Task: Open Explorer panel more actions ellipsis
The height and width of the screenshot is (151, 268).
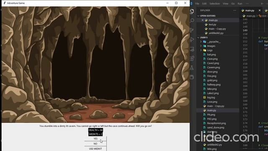Action: coord(234,10)
